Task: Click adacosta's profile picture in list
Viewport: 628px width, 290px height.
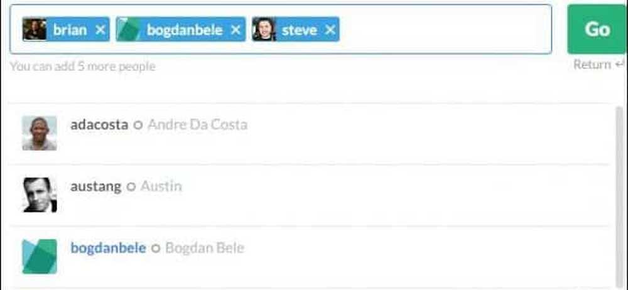Action: [x=40, y=133]
